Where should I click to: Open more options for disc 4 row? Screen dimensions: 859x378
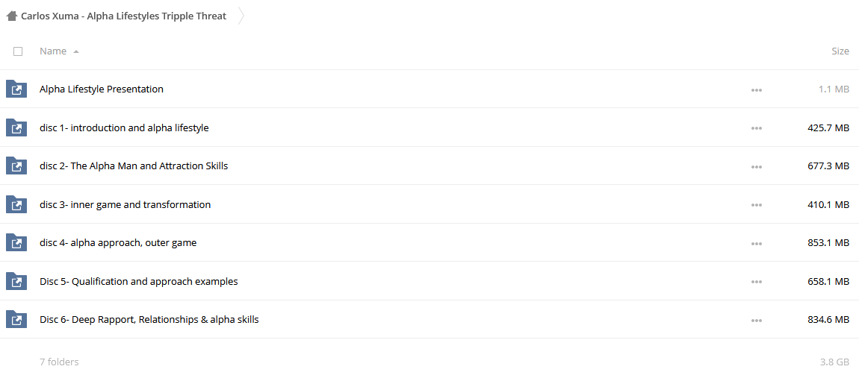coord(757,244)
